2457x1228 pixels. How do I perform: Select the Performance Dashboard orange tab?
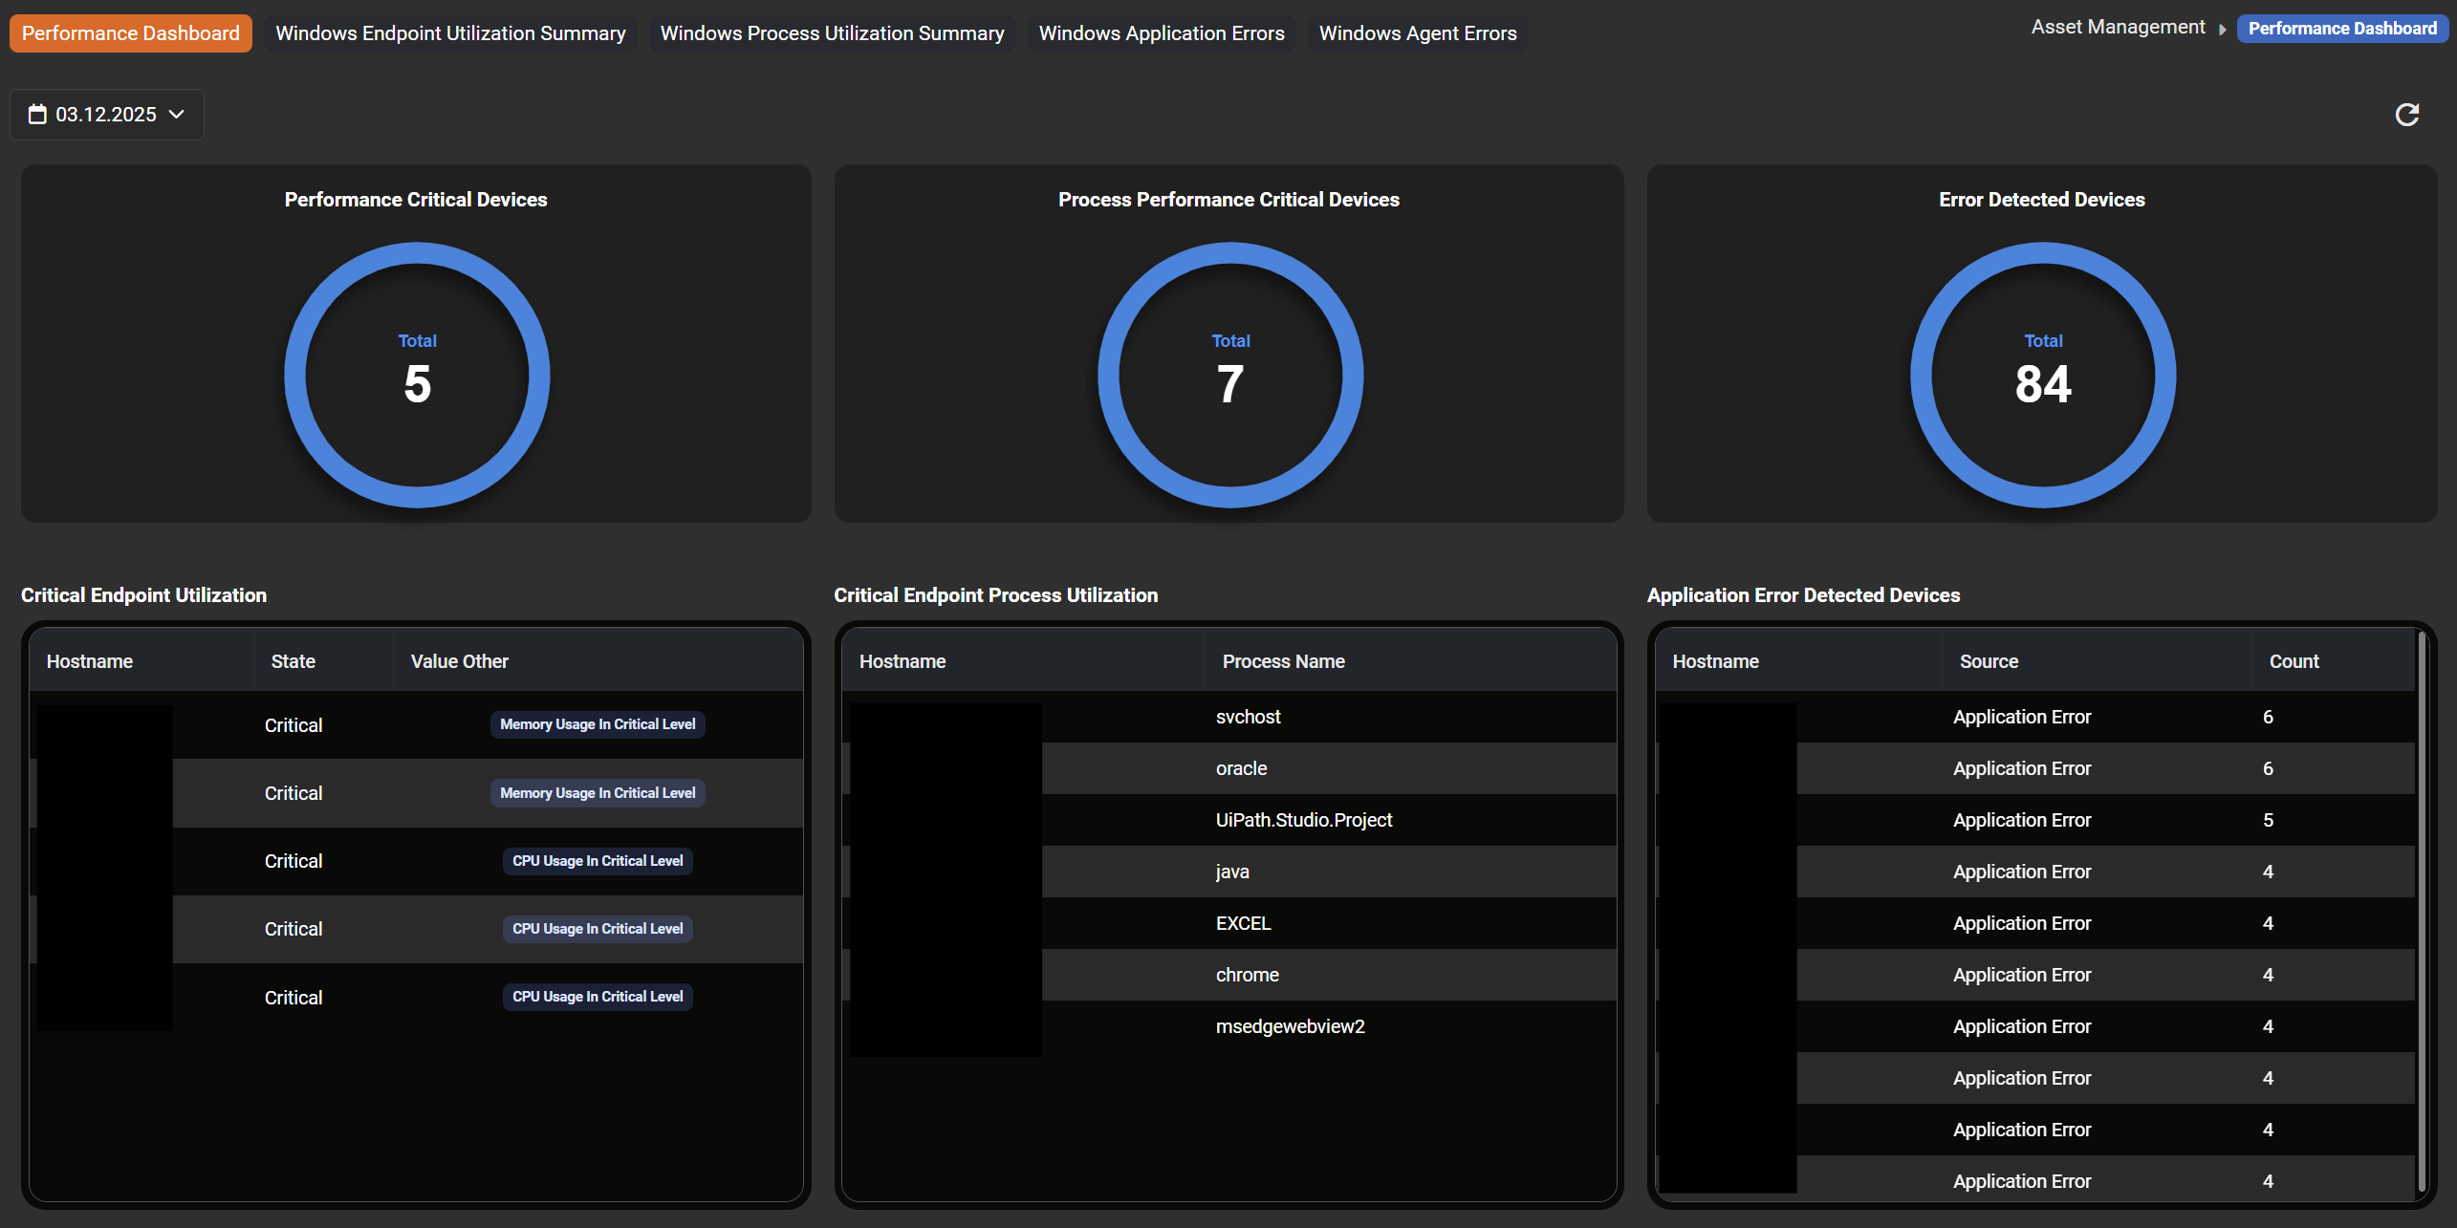[x=131, y=33]
